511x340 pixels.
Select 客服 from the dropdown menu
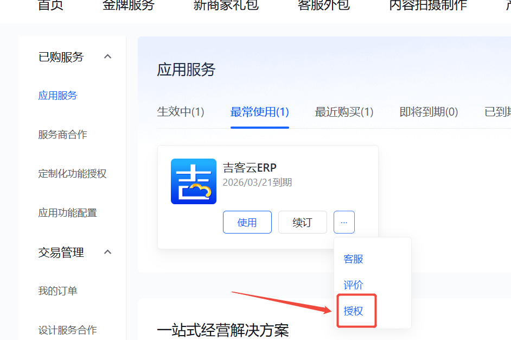point(353,259)
